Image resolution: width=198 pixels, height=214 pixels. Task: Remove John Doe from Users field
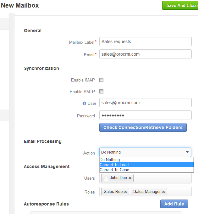coord(130,178)
